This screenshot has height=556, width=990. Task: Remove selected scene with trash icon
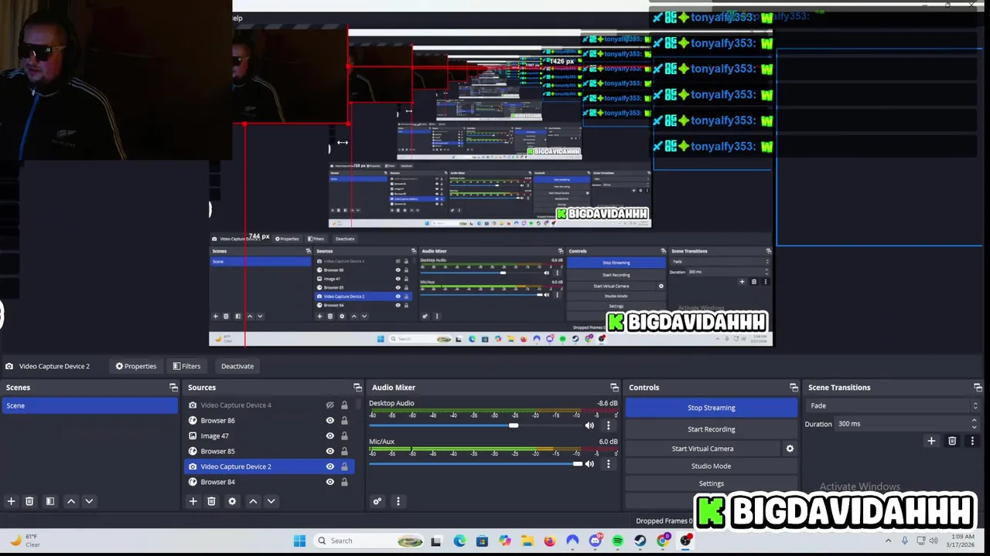(x=29, y=501)
